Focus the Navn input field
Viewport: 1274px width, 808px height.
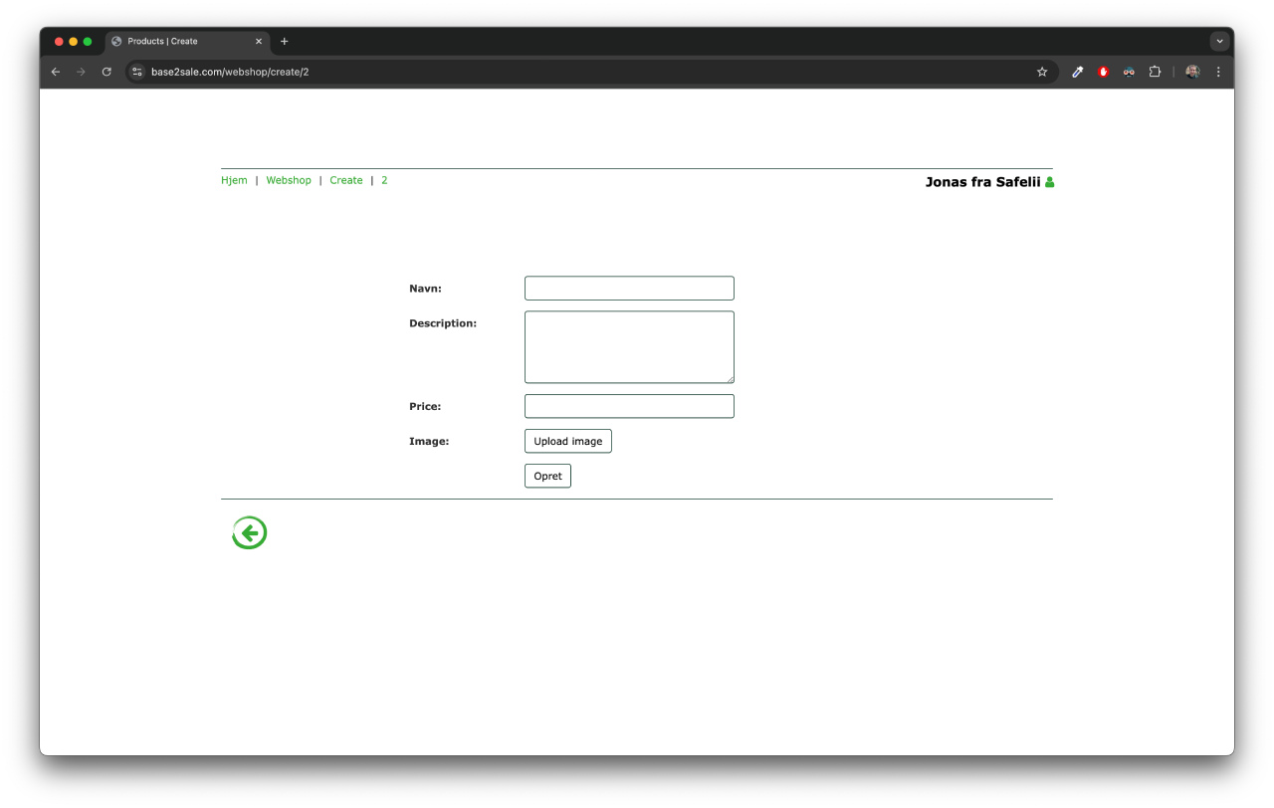tap(629, 289)
